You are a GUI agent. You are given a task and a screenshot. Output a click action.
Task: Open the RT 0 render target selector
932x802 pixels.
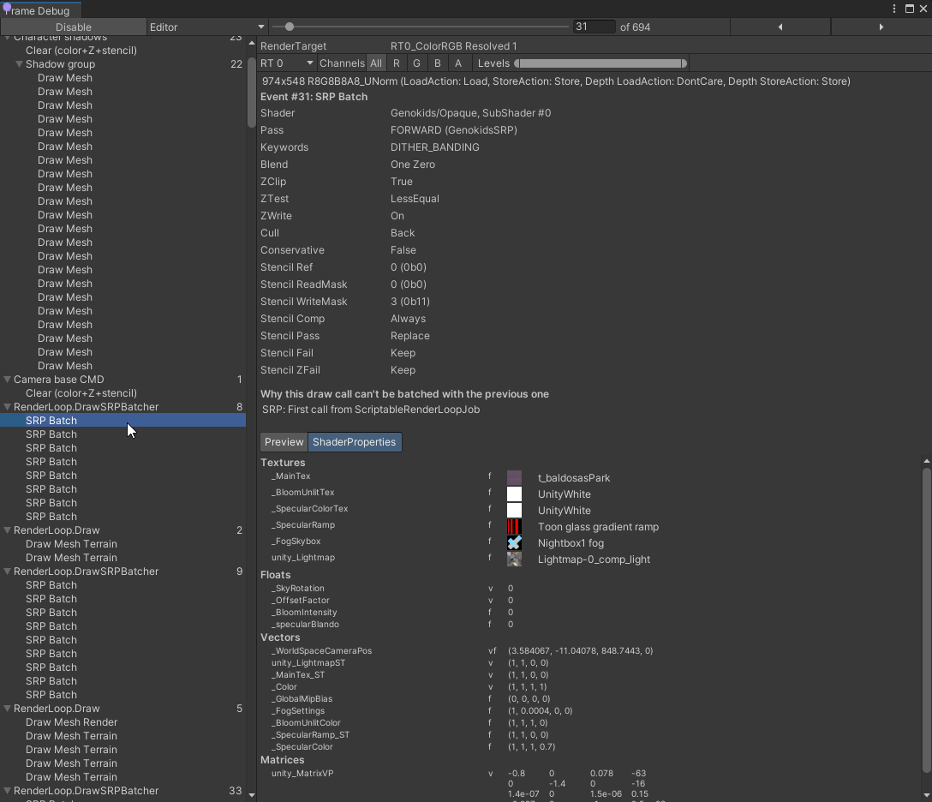tap(286, 63)
